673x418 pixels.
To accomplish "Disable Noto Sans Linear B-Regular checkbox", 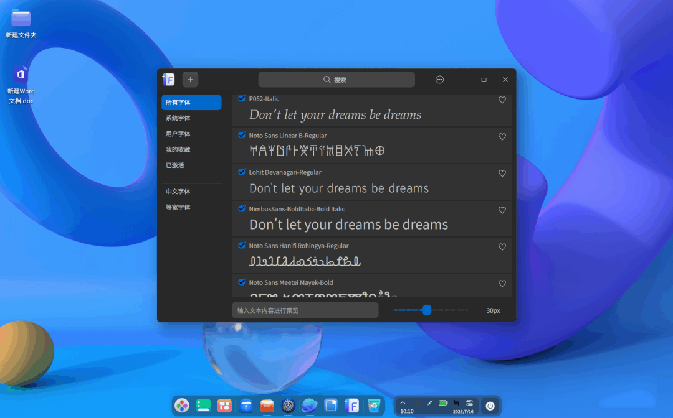I will [x=242, y=136].
